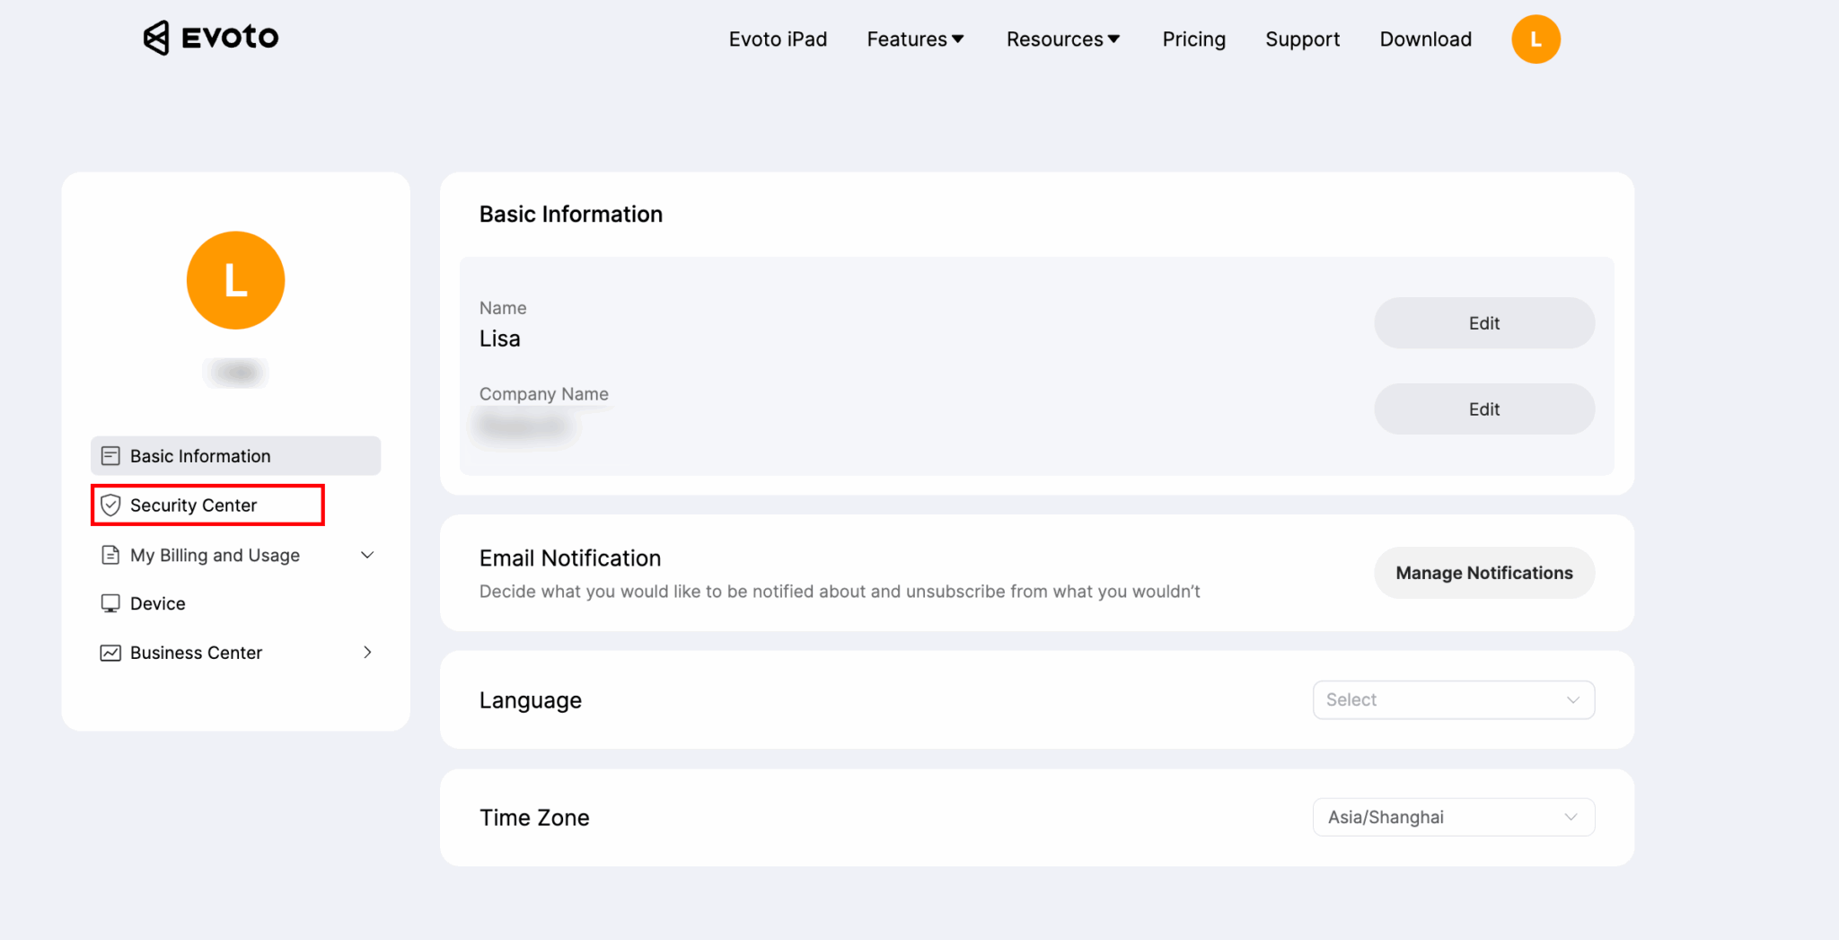Select the Device monitor icon

[x=110, y=602]
